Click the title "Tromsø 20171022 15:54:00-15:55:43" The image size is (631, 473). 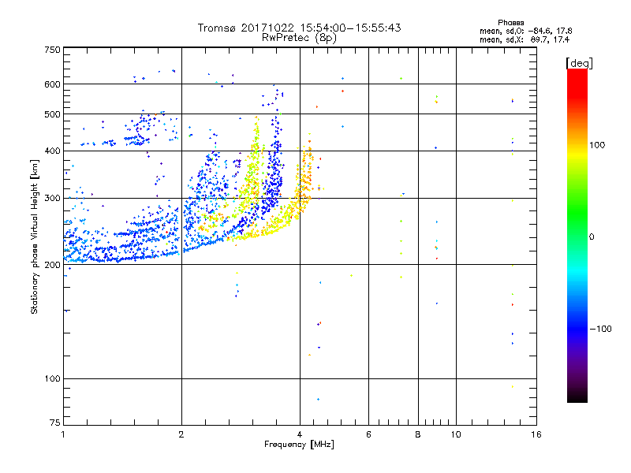pos(299,28)
